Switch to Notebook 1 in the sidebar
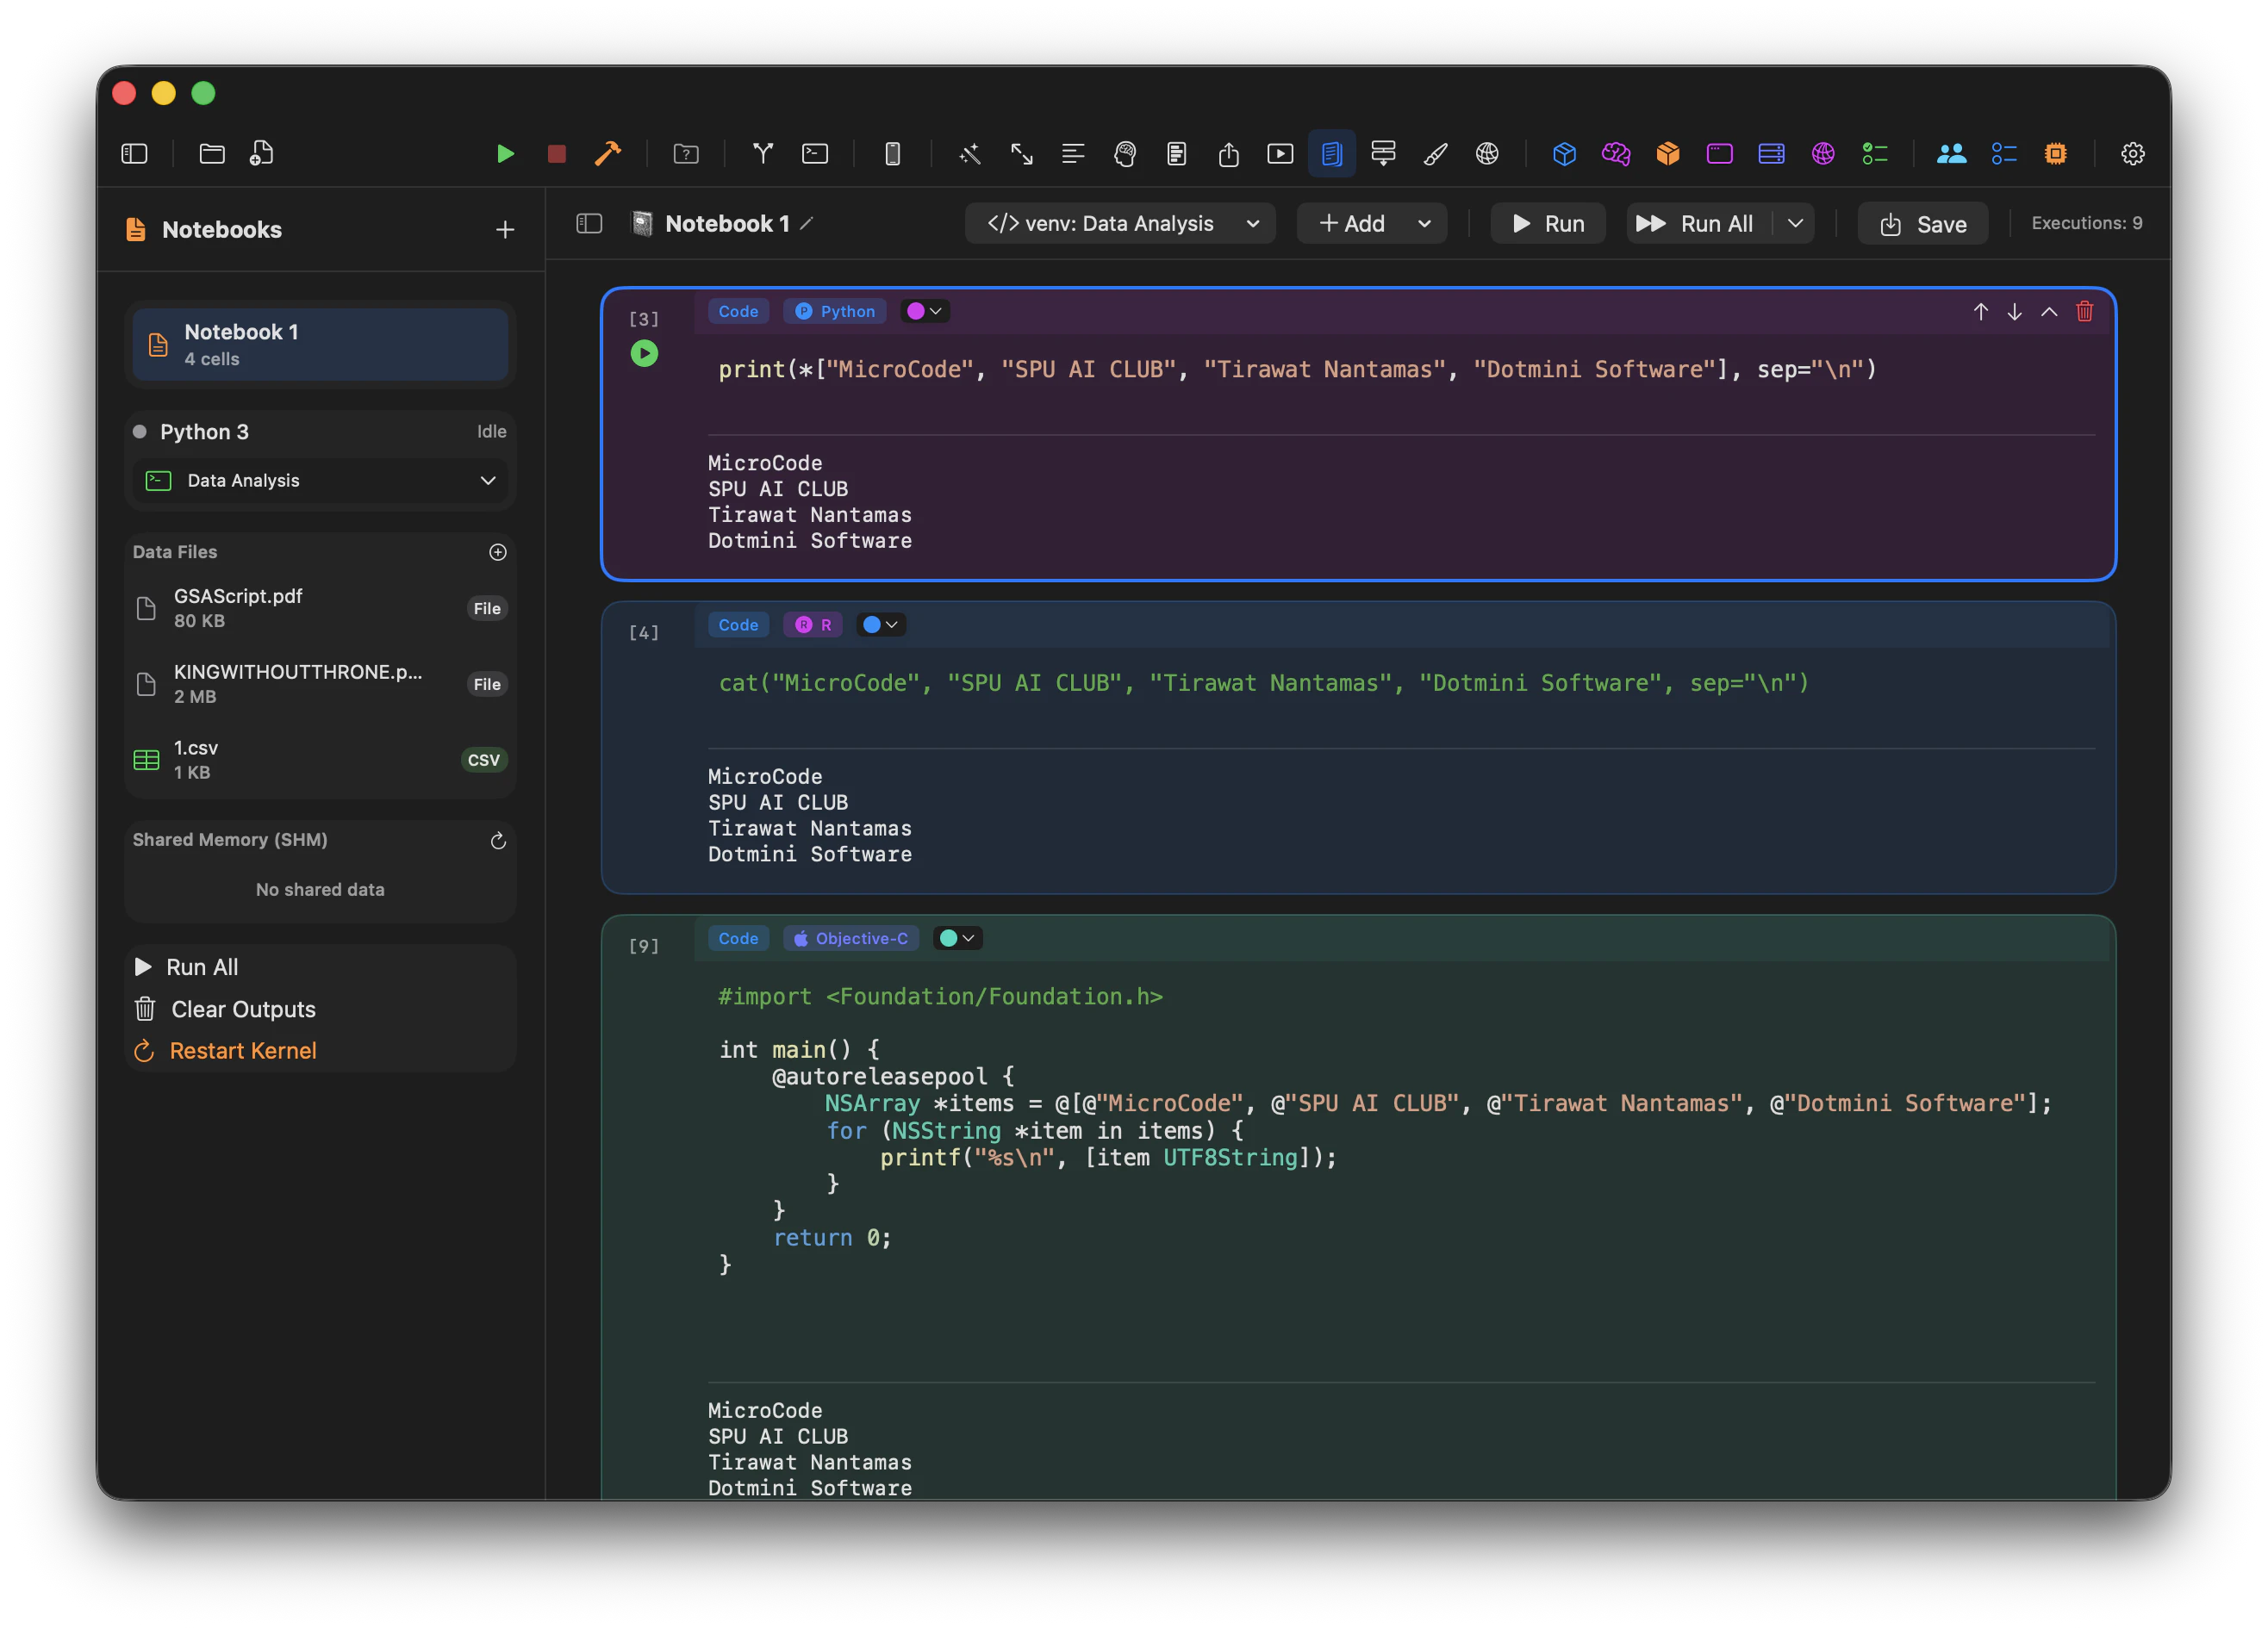Viewport: 2268px width, 1628px height. 320,344
